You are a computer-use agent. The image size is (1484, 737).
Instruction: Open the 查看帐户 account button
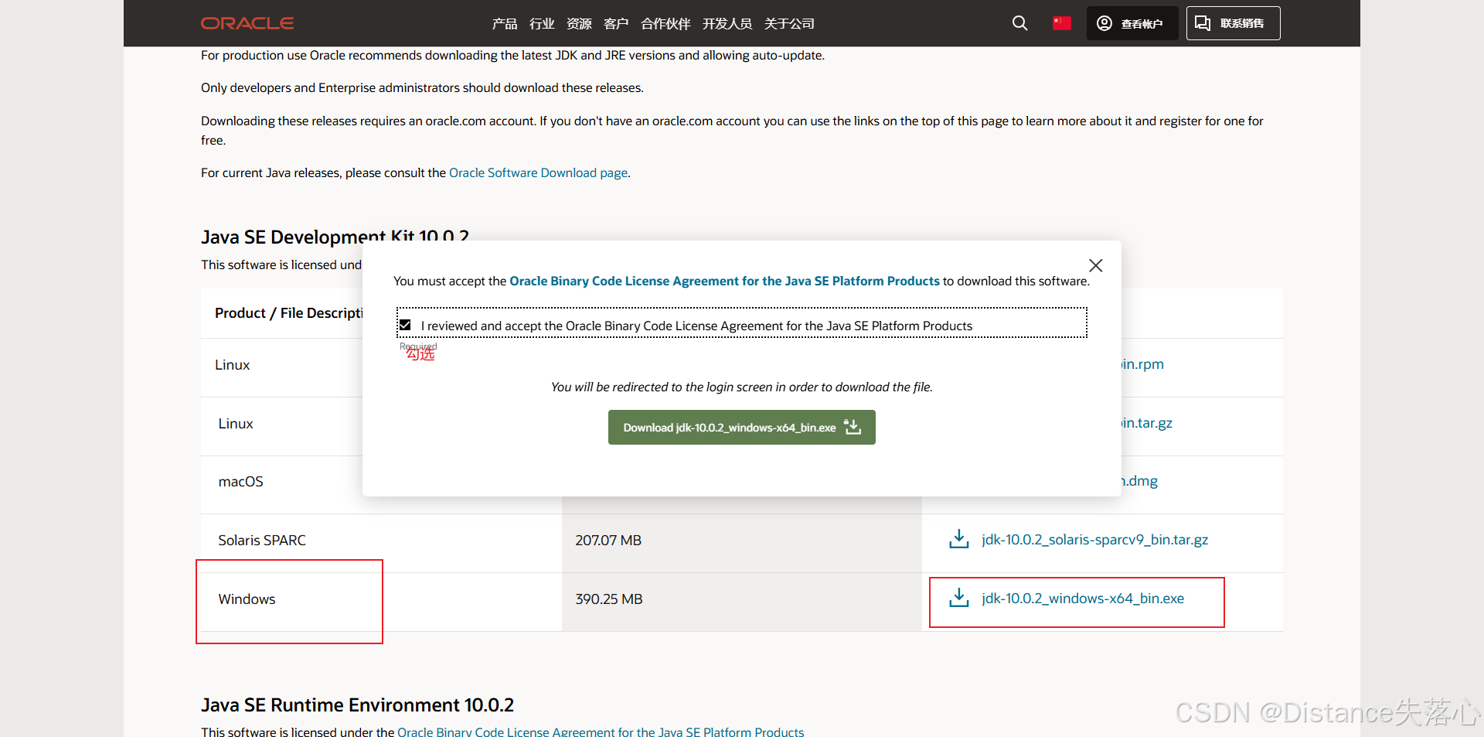1132,23
